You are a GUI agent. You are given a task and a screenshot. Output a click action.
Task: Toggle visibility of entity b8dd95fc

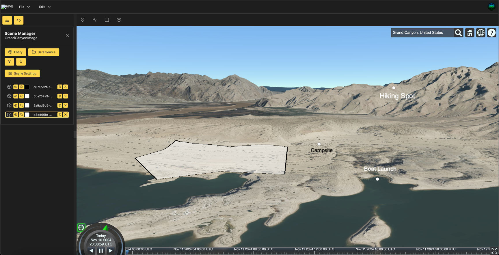tap(16, 115)
